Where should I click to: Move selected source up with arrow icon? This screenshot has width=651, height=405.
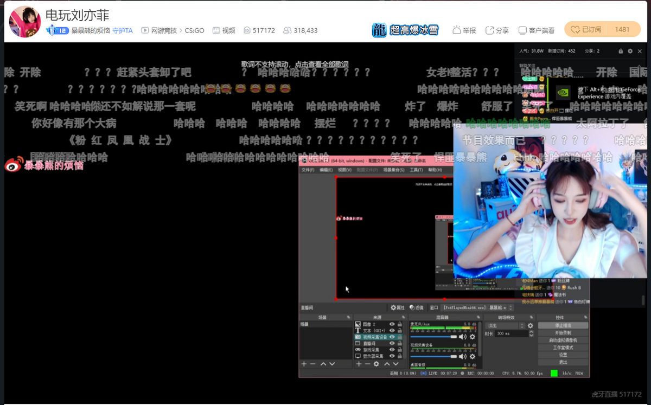point(387,364)
